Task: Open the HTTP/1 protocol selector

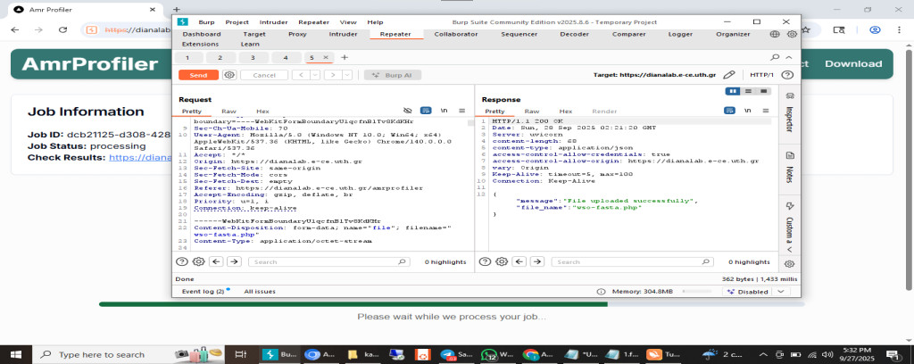Action: (760, 76)
